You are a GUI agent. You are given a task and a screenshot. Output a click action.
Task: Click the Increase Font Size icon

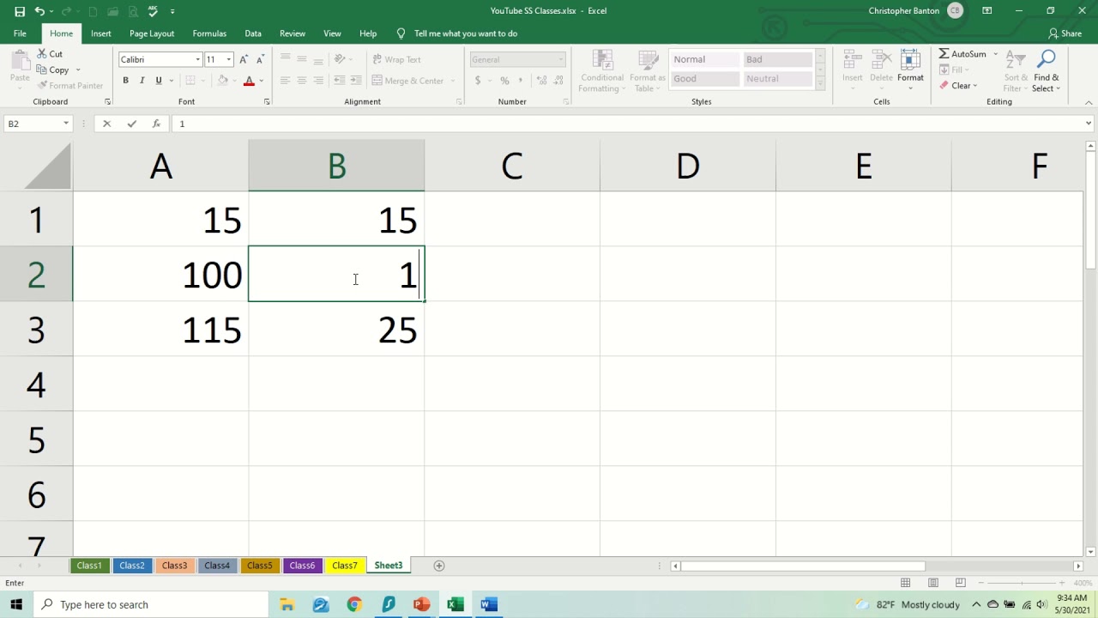[x=244, y=59]
